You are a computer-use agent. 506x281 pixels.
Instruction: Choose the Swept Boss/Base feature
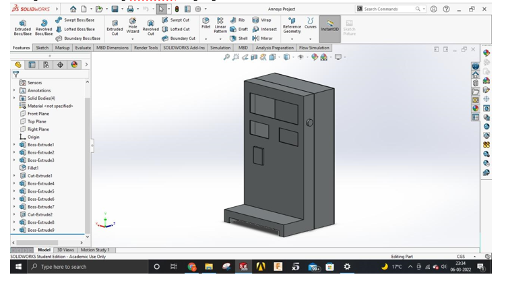[x=75, y=20]
